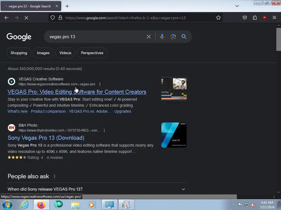Open the Firefox hamburger menu

pos(274,17)
